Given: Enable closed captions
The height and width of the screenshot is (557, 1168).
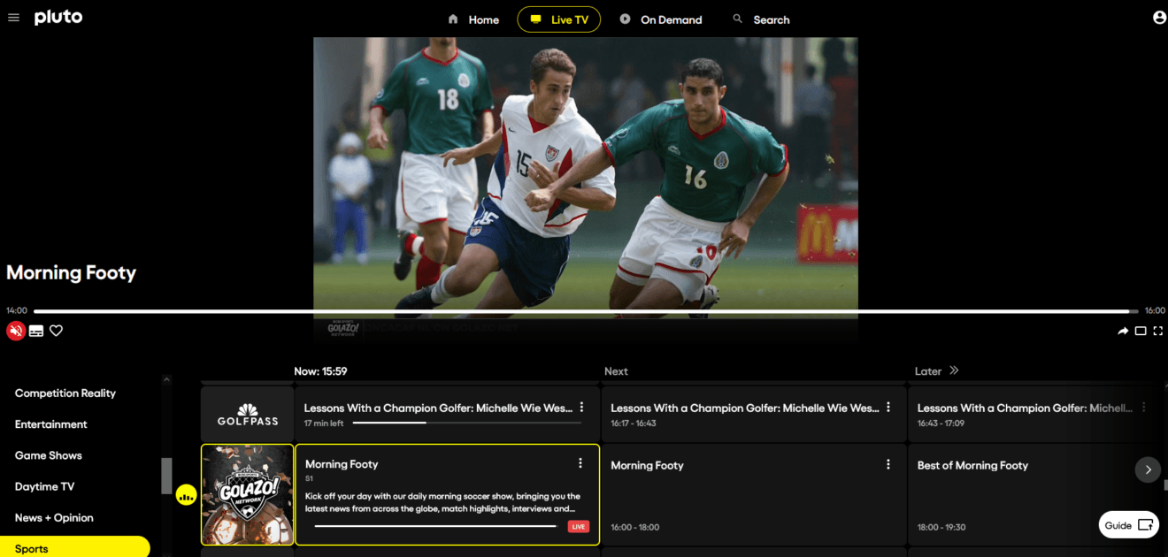Looking at the screenshot, I should click(35, 330).
